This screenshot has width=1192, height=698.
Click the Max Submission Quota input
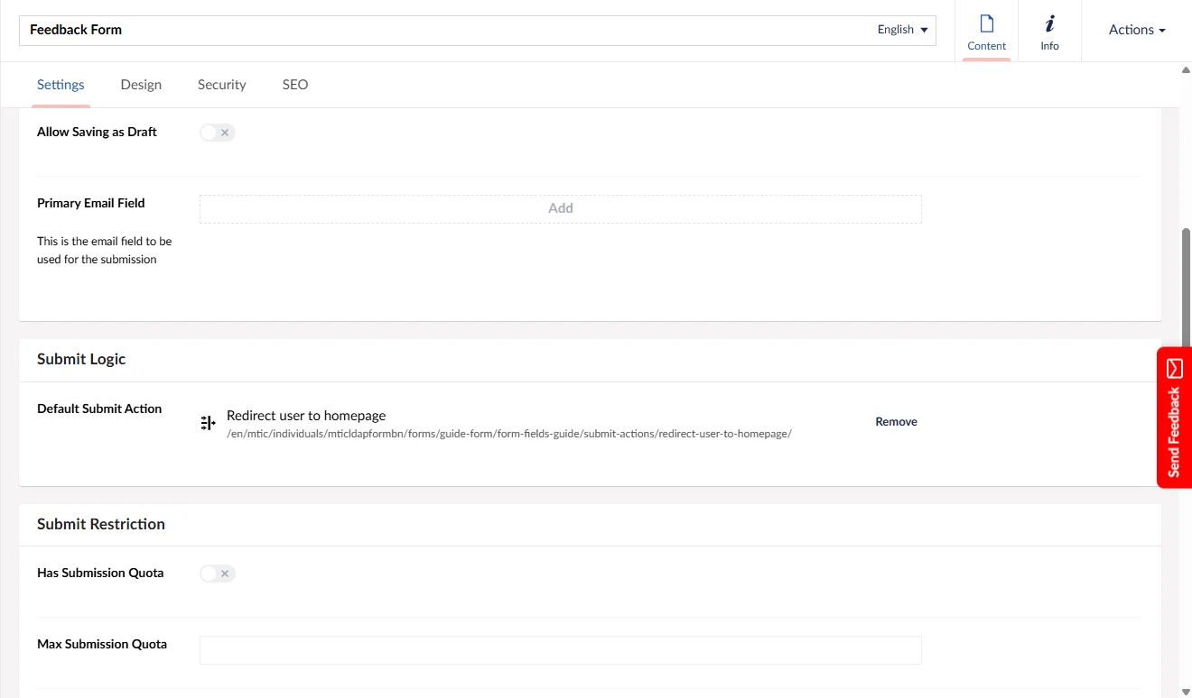[560, 650]
